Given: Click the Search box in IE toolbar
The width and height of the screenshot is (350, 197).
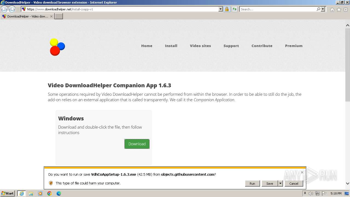Looking at the screenshot, I should (278, 9).
